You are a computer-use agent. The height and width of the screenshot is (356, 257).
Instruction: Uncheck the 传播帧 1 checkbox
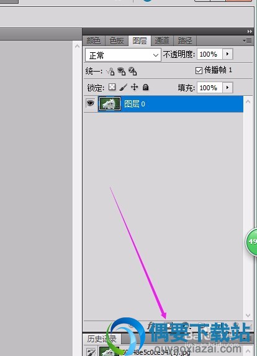199,70
